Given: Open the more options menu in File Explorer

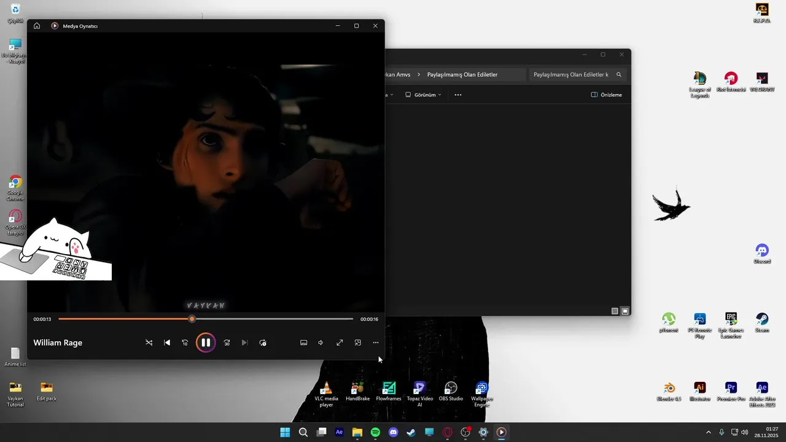Looking at the screenshot, I should [458, 95].
